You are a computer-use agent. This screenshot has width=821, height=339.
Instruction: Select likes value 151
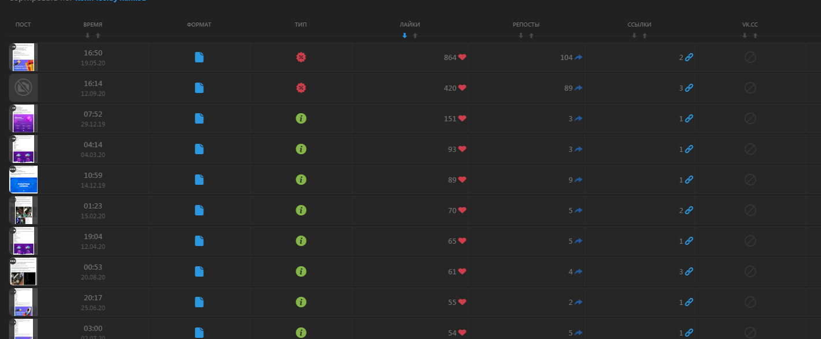[450, 118]
